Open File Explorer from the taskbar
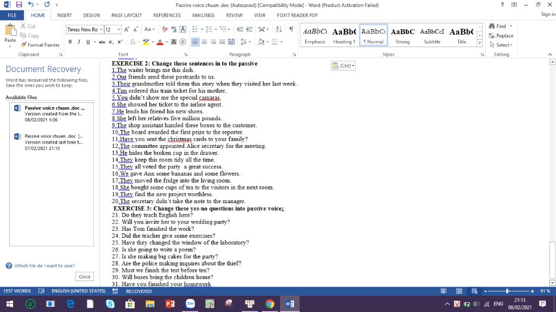 150,304
